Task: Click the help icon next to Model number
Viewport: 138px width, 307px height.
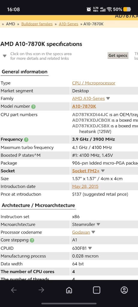Action: pyautogui.click(x=34, y=106)
